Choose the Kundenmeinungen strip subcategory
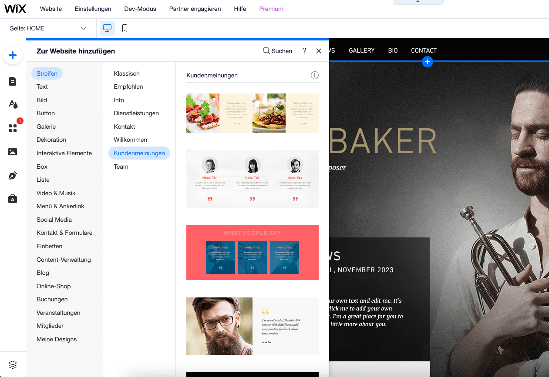The image size is (549, 377). 139,153
